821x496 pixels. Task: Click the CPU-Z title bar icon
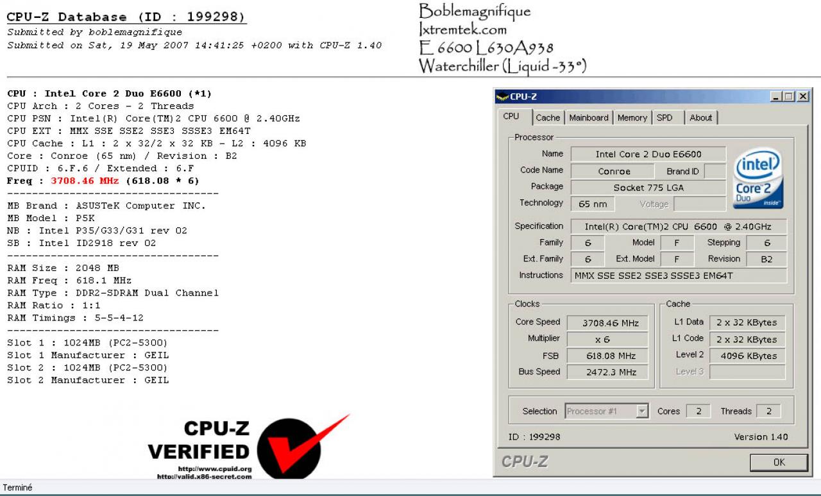[502, 97]
